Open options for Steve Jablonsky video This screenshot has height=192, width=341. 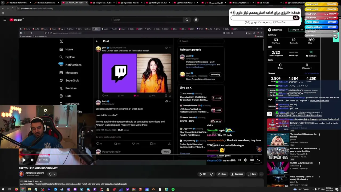[319, 177]
